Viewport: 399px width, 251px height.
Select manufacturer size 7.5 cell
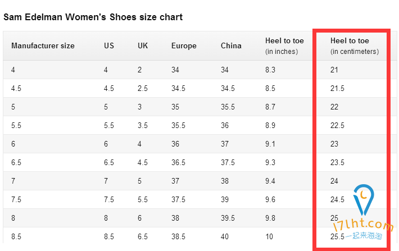[16, 200]
